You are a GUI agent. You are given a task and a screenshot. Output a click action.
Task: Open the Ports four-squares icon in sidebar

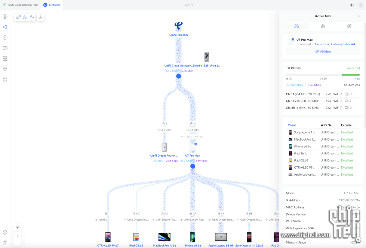5,59
